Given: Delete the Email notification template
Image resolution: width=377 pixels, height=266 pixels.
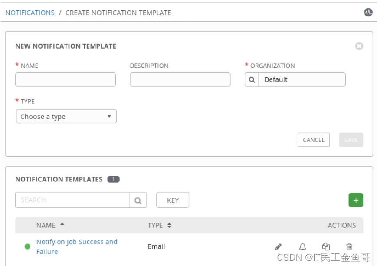Looking at the screenshot, I should coord(349,246).
